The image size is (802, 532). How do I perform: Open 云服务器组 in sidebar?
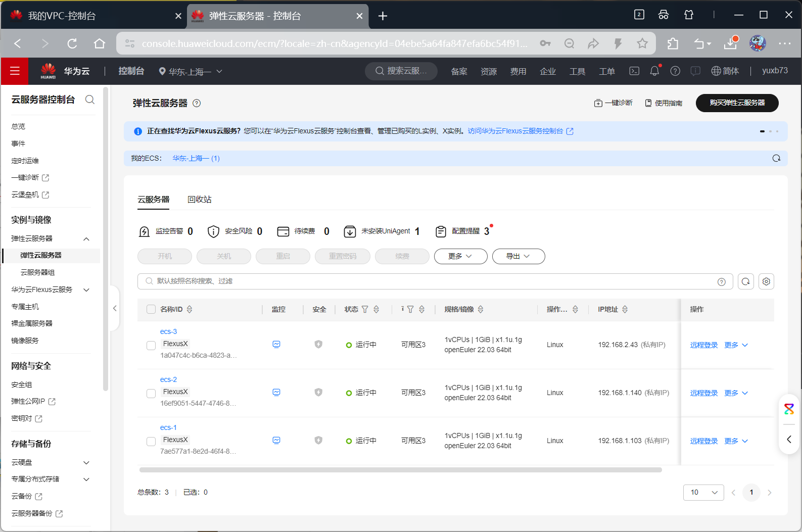click(37, 272)
